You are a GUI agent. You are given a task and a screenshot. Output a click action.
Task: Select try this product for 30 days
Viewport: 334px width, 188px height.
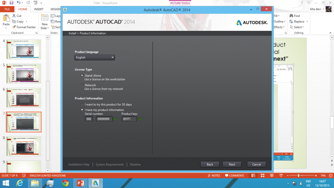[82, 104]
